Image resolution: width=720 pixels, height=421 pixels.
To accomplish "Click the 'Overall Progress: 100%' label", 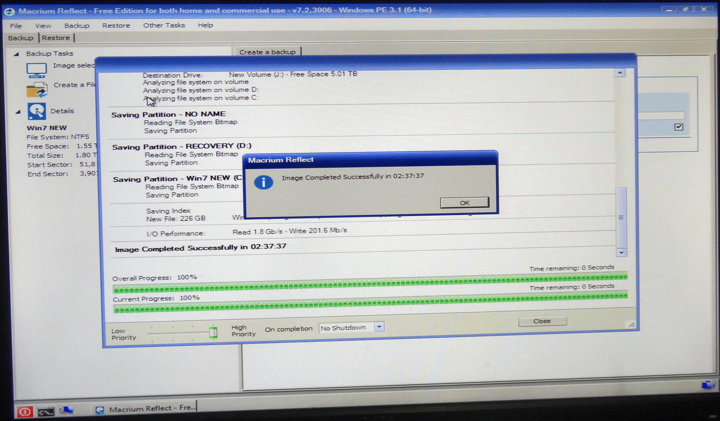I will (x=154, y=278).
